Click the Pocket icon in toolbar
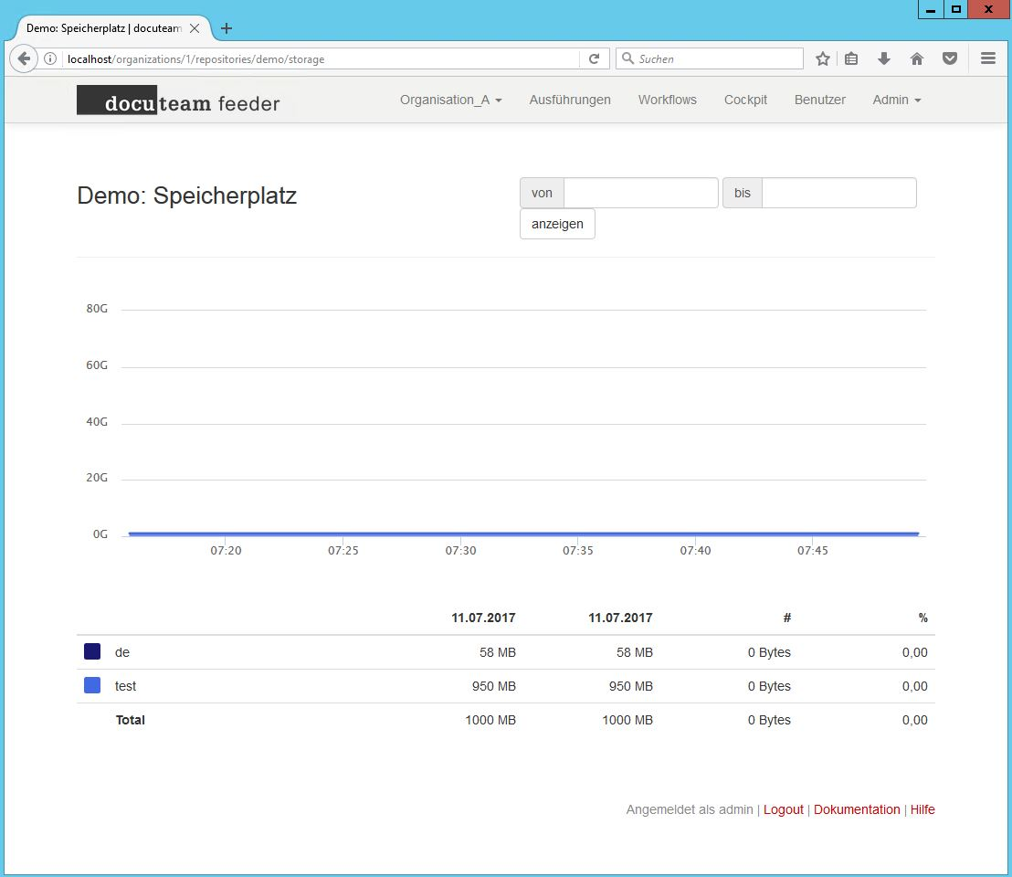The height and width of the screenshot is (877, 1012). [x=950, y=58]
